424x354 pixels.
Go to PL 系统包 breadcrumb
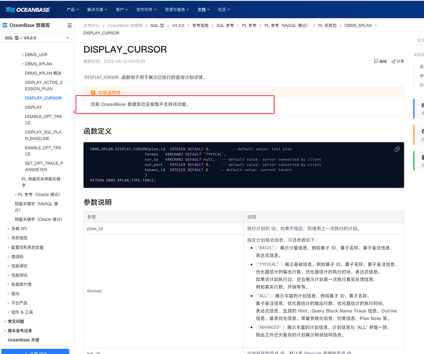(x=327, y=25)
